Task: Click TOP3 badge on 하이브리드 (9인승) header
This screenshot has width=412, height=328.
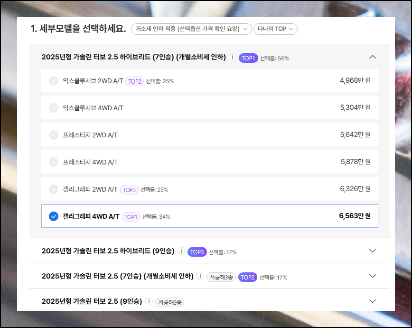Action: pos(197,252)
